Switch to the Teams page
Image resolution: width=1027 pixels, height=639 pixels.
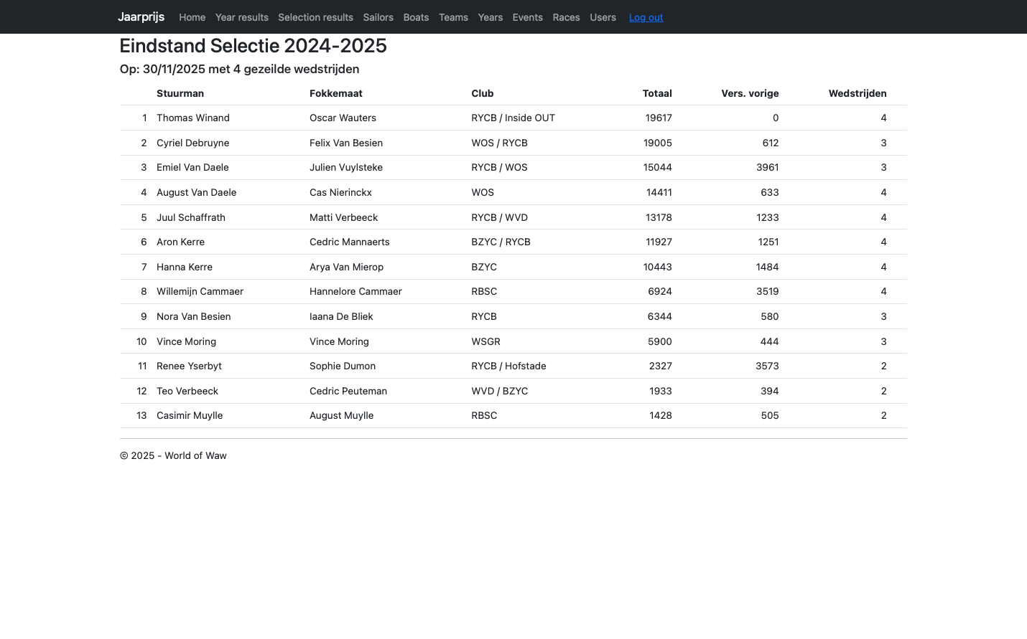pyautogui.click(x=453, y=17)
